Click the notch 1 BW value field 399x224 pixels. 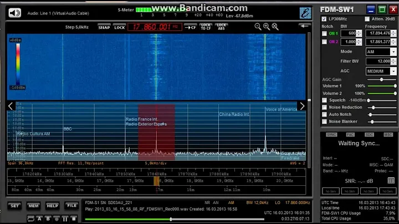pos(349,33)
